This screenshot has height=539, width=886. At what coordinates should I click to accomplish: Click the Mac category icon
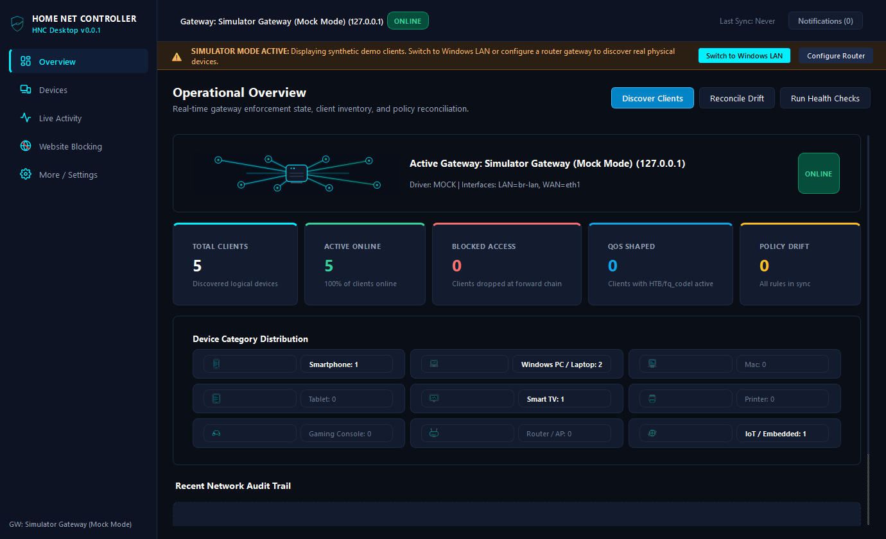point(652,364)
